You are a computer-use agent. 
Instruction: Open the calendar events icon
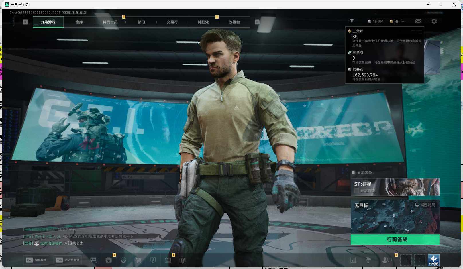point(168,260)
